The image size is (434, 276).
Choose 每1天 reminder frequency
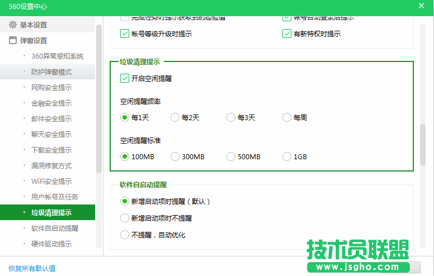click(125, 117)
